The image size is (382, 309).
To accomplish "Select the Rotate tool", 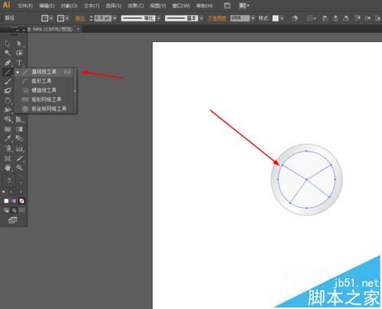I will pyautogui.click(x=8, y=100).
